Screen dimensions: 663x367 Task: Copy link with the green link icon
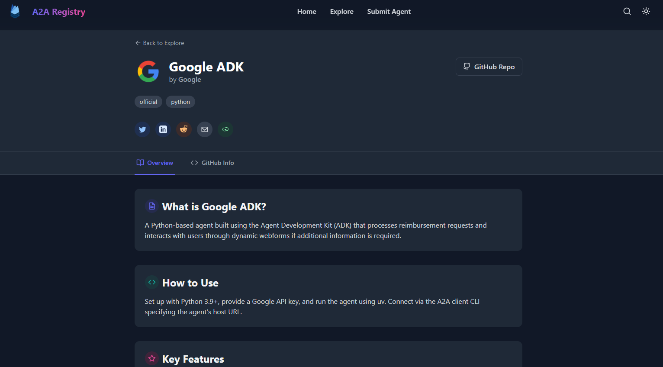click(x=225, y=129)
